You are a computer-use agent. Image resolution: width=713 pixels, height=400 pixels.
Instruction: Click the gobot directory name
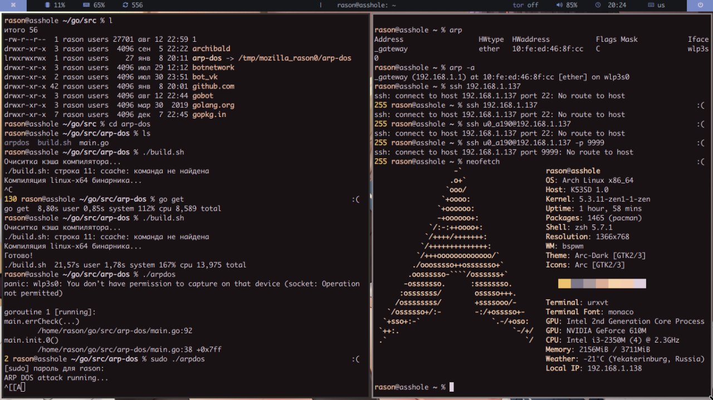[x=203, y=96]
